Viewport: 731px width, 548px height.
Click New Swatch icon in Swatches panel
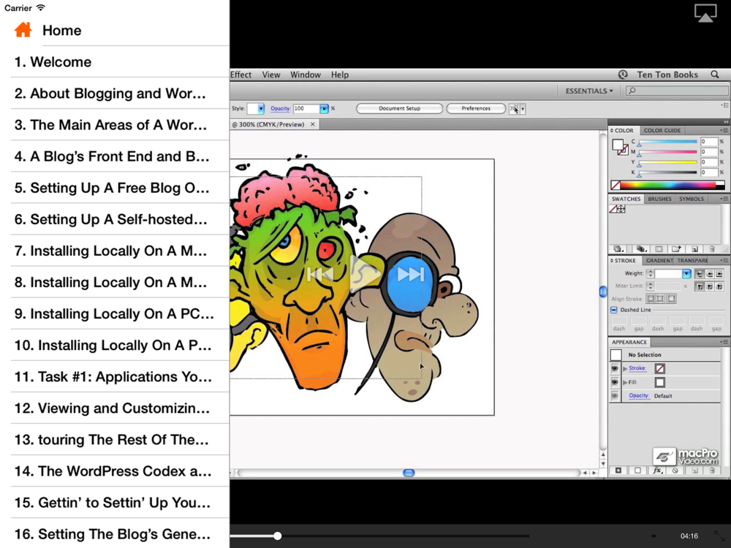[694, 249]
